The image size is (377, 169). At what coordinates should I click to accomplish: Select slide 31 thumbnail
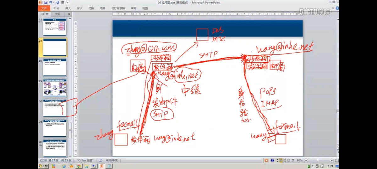55,128
